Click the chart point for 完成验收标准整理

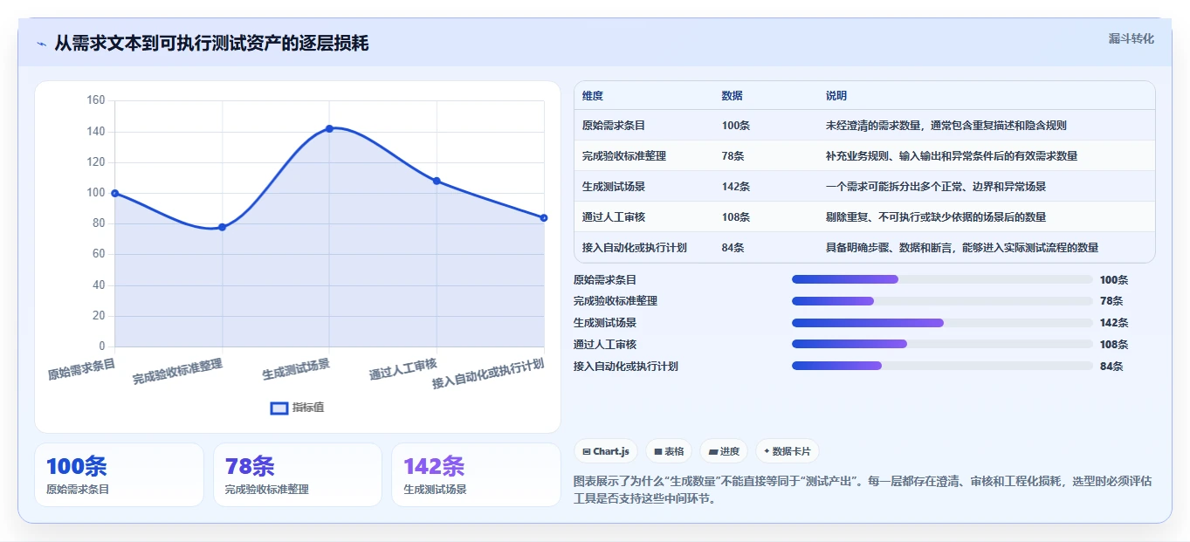pos(222,227)
